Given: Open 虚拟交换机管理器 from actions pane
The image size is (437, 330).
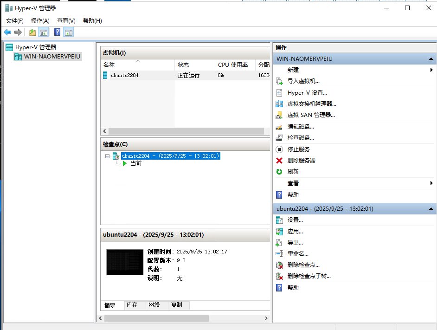Looking at the screenshot, I should click(x=311, y=104).
